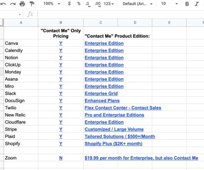Open the 100% zoom dropdown
The width and height of the screenshot is (204, 170).
click(x=52, y=4)
